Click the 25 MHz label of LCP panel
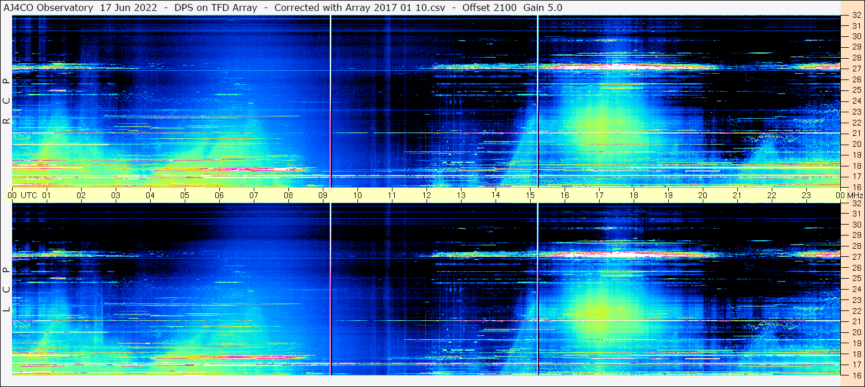The image size is (865, 387). point(856,278)
